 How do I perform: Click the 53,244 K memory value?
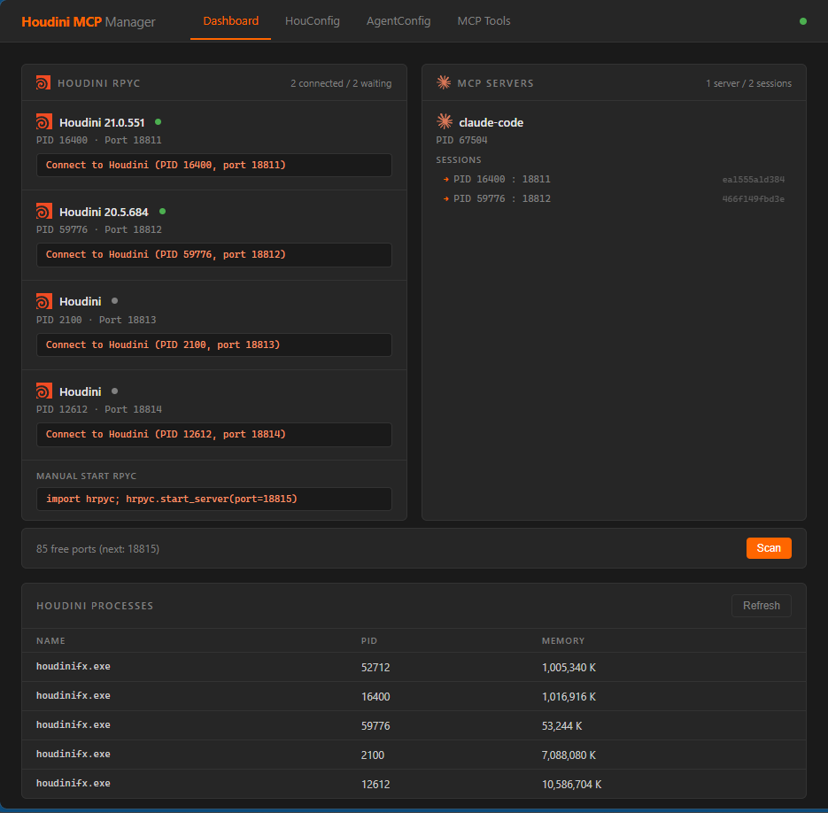(561, 726)
